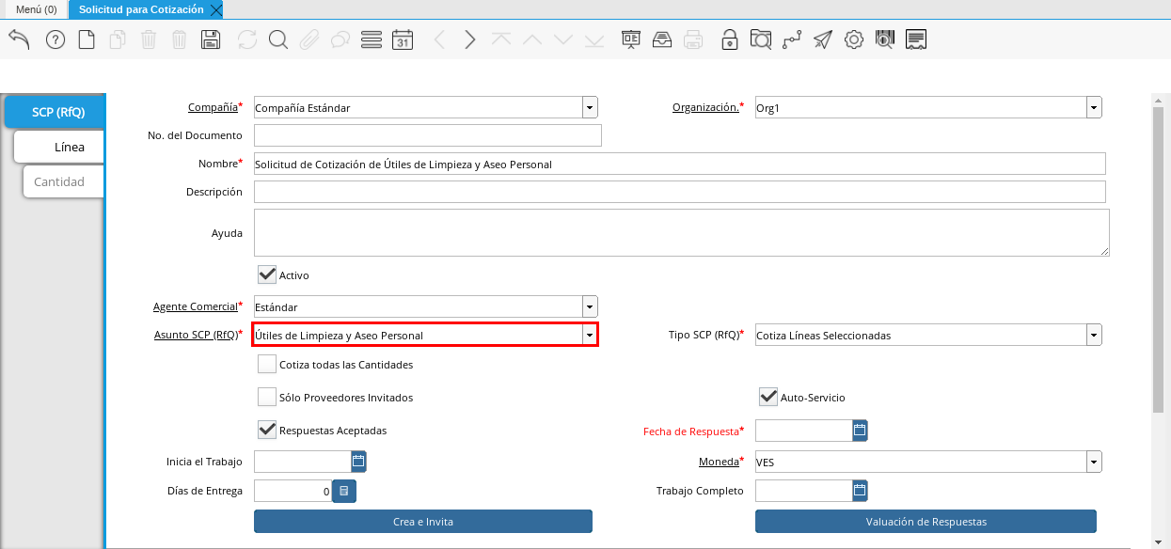Create a new record with page icon

pos(87,39)
